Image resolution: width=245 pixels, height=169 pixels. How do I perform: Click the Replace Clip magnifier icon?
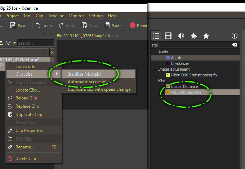10,106
